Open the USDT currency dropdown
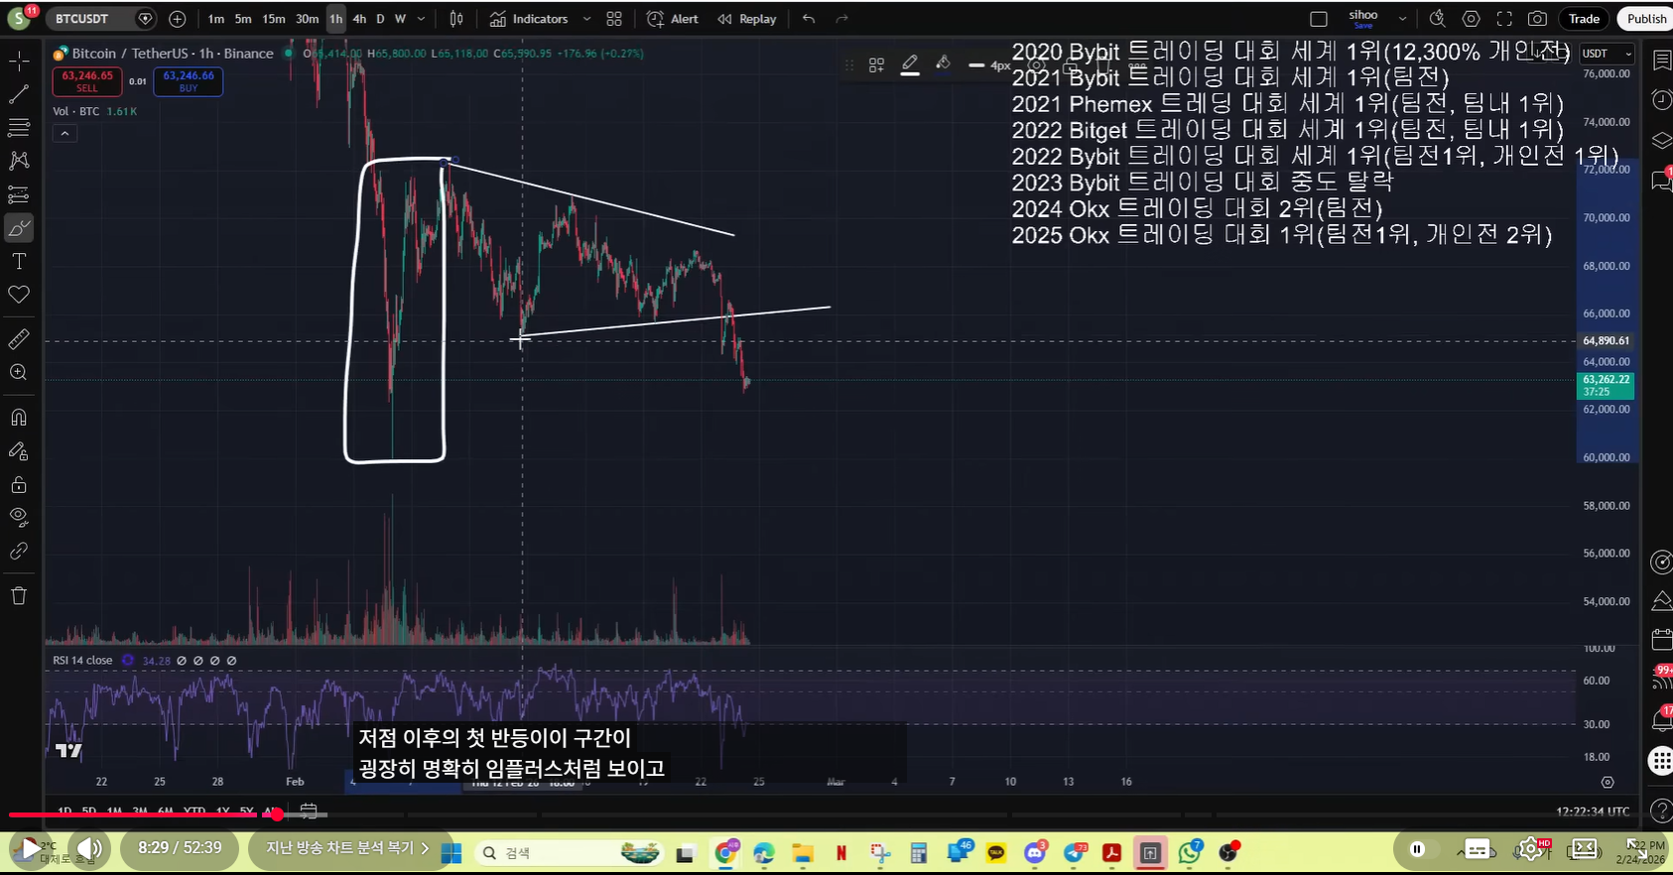This screenshot has height=875, width=1673. pyautogui.click(x=1607, y=54)
